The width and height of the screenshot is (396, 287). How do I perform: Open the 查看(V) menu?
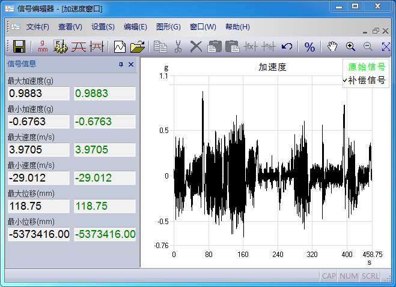70,27
